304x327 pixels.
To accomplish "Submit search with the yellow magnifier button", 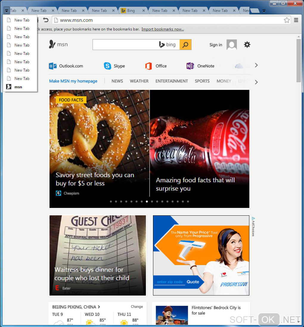I will pyautogui.click(x=185, y=45).
